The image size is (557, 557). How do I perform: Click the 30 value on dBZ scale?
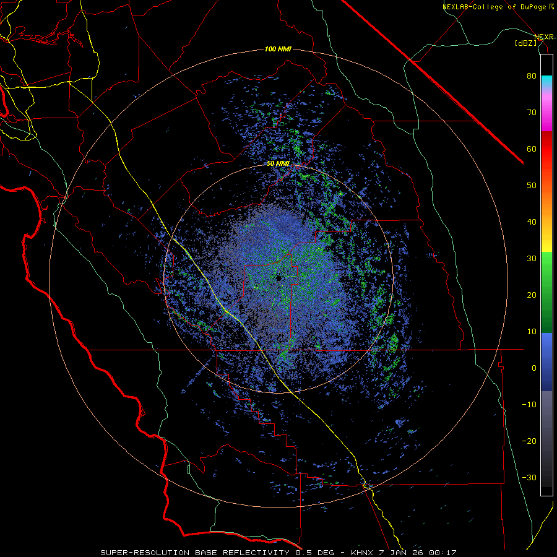pos(532,259)
